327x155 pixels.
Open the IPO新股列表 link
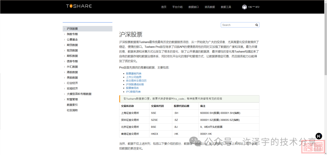(x=133, y=92)
